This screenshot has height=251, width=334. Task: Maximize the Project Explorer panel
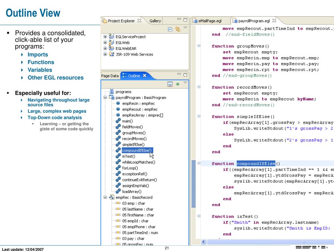pos(185,20)
